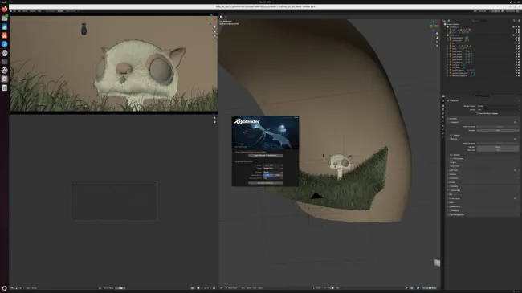This screenshot has height=293, width=522.
Task: Select Scene Collection in outliner
Action: (453, 24)
